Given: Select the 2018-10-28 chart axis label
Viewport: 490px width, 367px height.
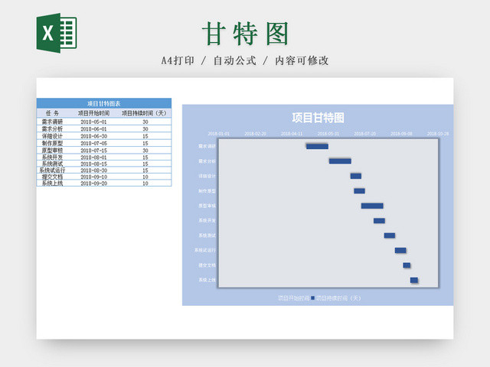Looking at the screenshot, I should (x=438, y=134).
